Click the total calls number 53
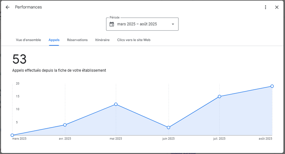285x154 pixels. [19, 60]
